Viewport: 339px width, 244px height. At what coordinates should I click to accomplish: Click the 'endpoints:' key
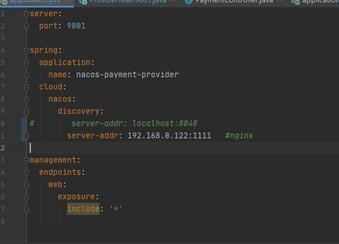point(62,172)
